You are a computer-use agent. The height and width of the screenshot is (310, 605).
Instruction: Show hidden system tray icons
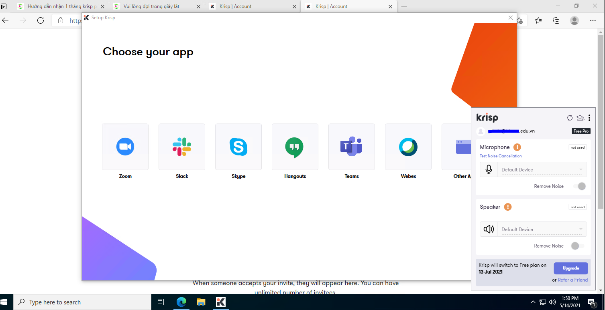tap(533, 302)
